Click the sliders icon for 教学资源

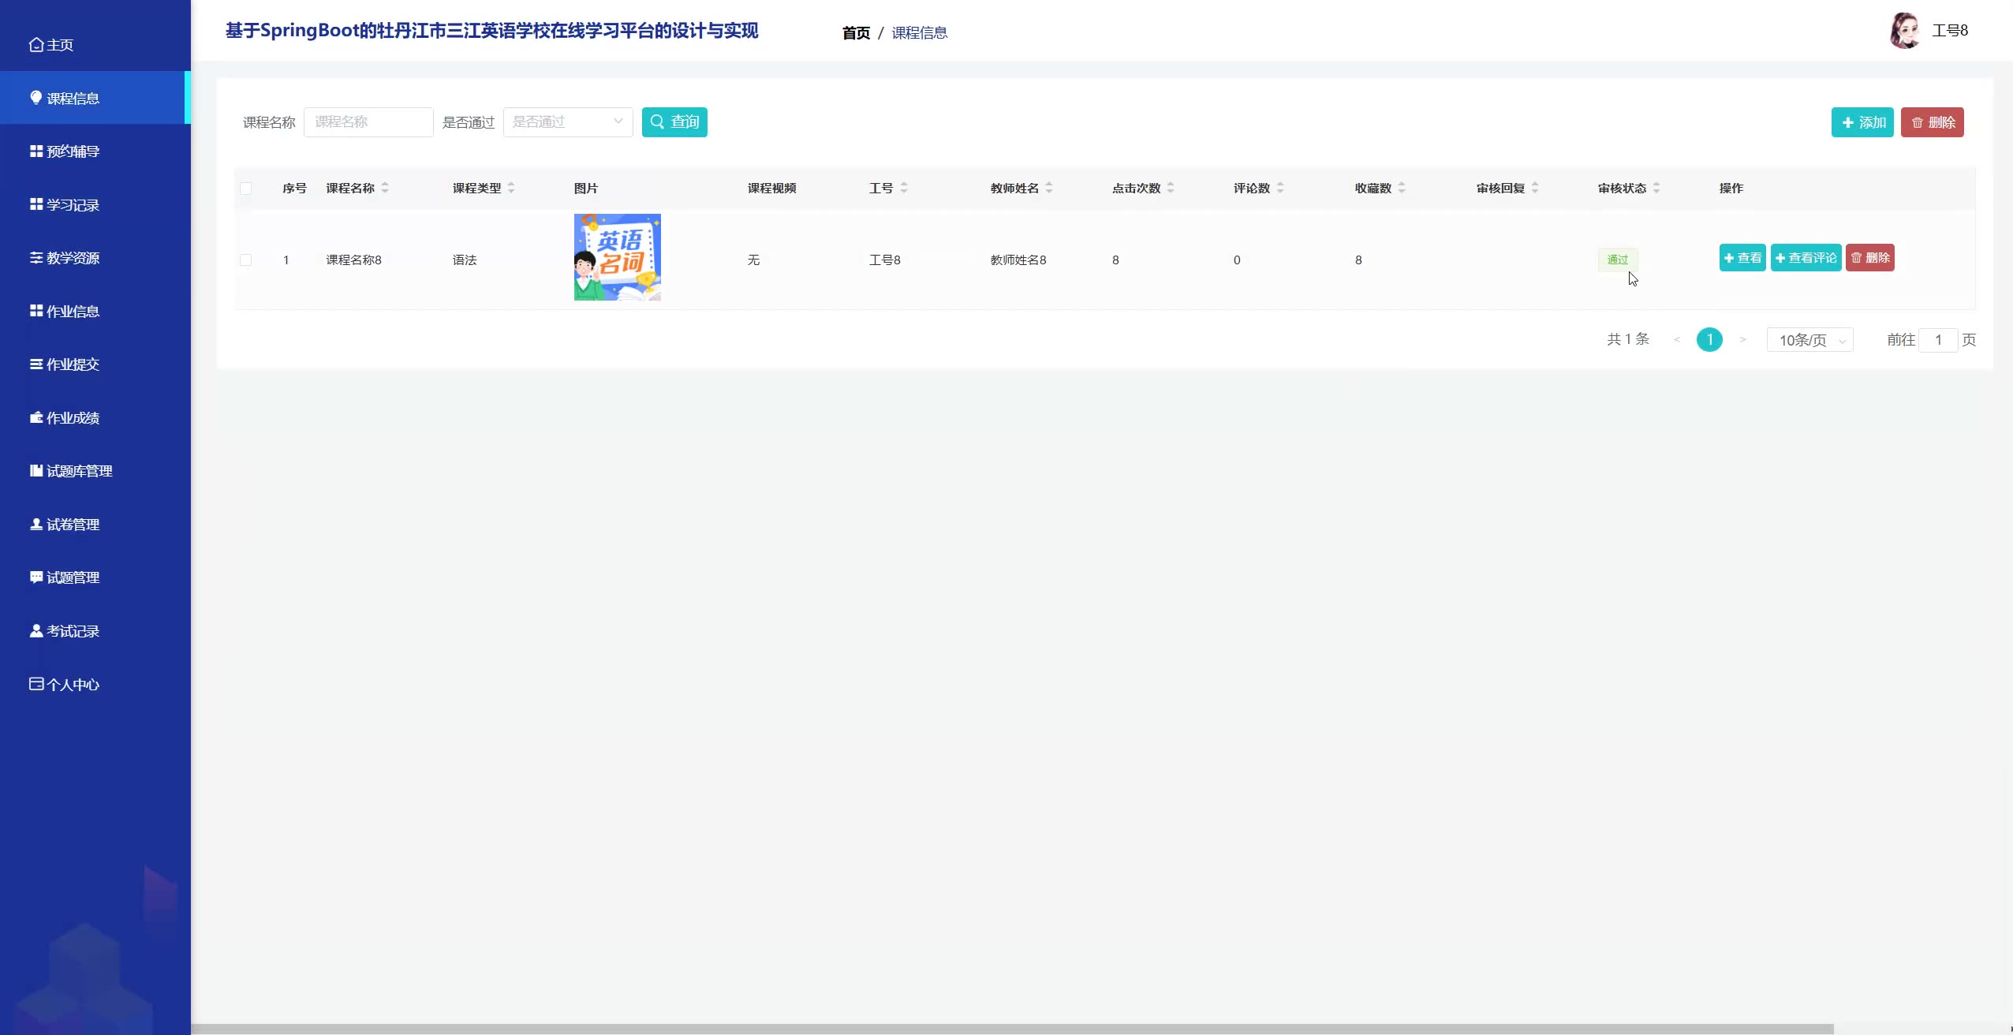(36, 258)
